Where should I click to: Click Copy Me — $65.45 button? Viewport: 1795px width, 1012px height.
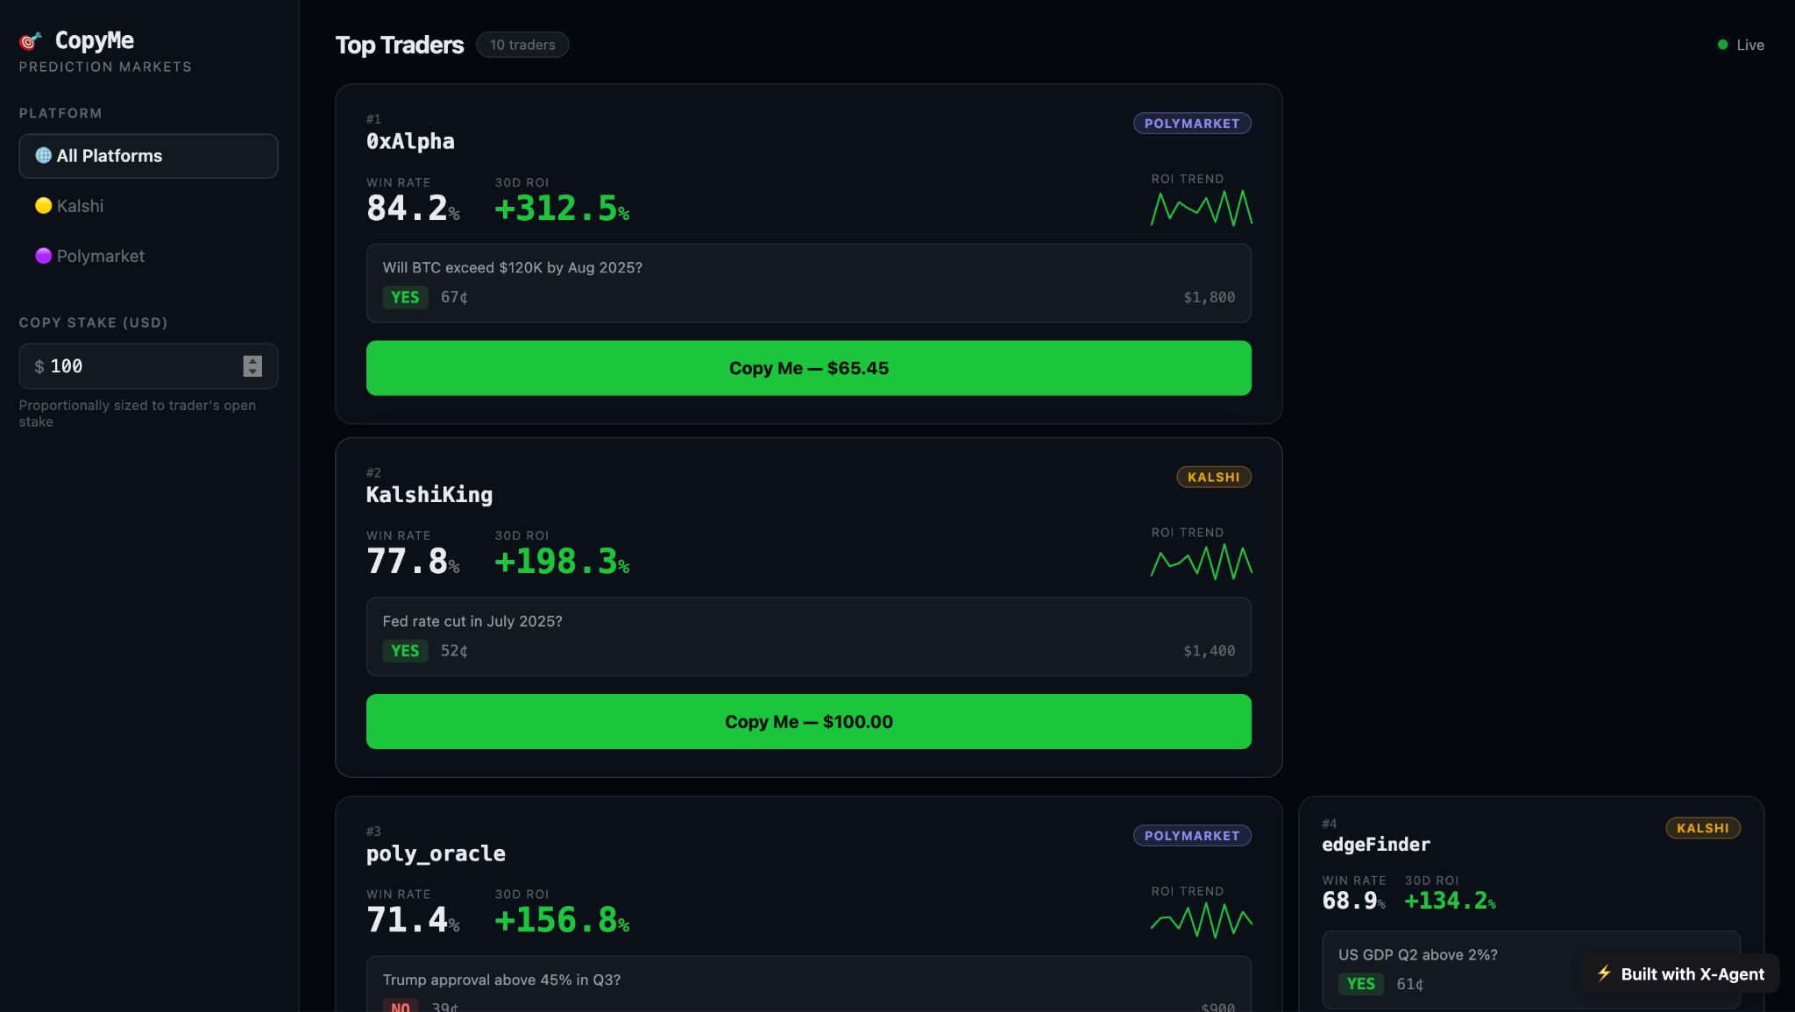point(808,368)
